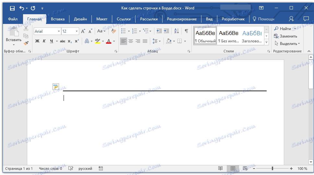Click the 100 % zoom level
This screenshot has width=314, height=175.
click(x=302, y=169)
